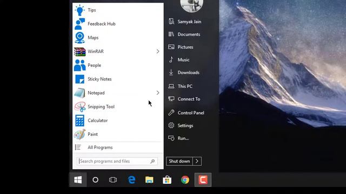Launch the Paint palette icon
This screenshot has width=346, height=194.
tap(79, 134)
